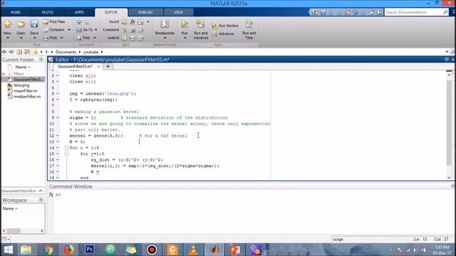
Task: Select medianFilter.m in Current Folder
Action: 27,97
